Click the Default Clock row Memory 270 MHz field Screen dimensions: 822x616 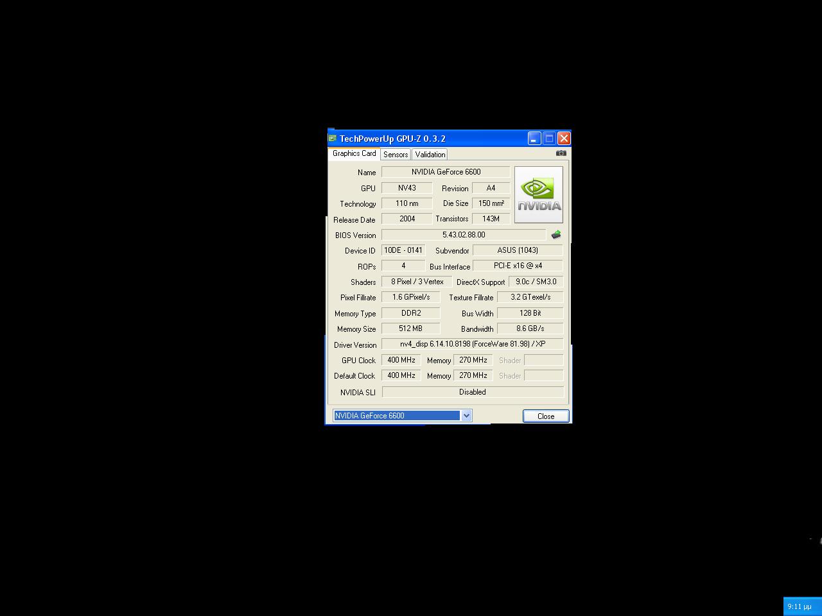(x=473, y=375)
